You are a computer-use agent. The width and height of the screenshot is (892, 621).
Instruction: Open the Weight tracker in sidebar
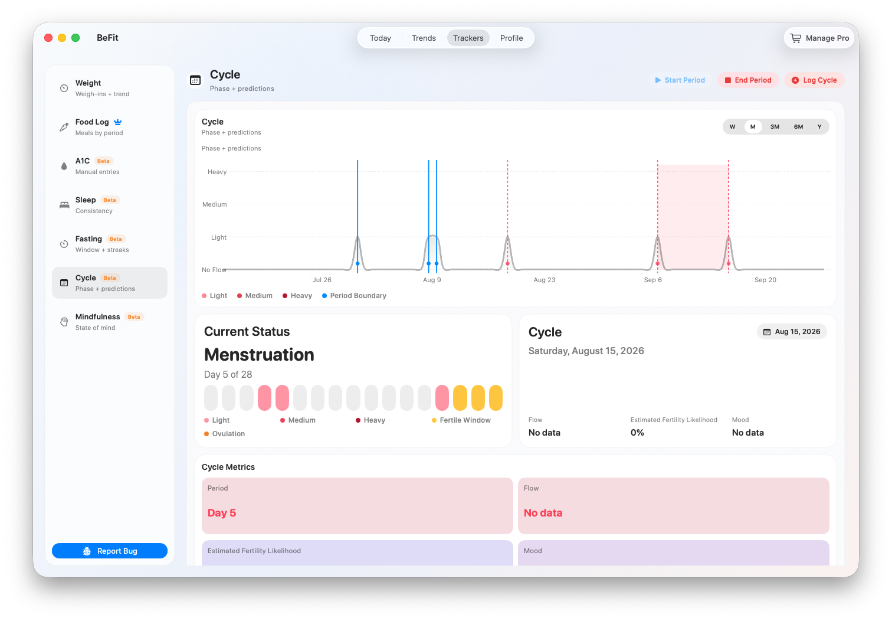click(110, 88)
